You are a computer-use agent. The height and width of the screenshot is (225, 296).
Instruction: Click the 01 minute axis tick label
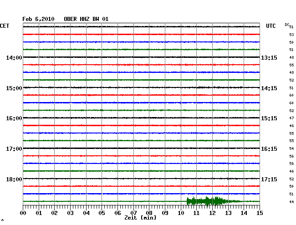39,213
